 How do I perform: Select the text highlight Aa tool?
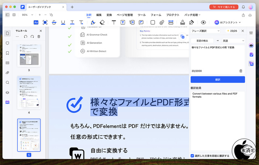point(36,22)
